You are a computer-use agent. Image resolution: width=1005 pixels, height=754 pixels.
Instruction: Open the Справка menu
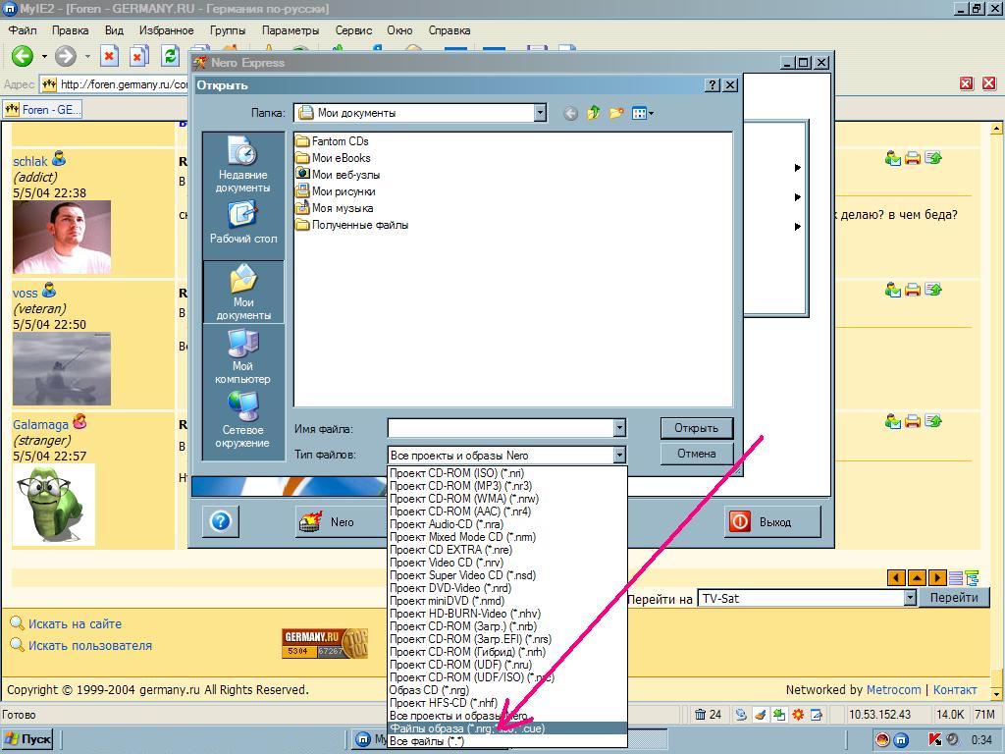[x=450, y=30]
